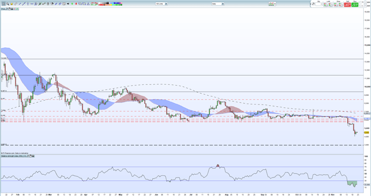
Task: Click the Price label tab
Action: 3,9
